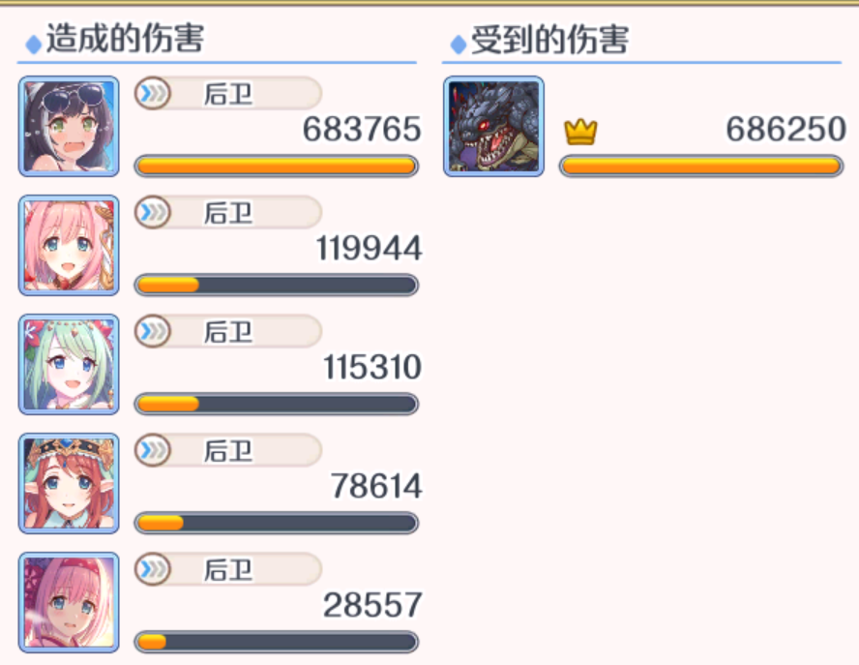Click the arrow position icon above 28557
The image size is (859, 665).
152,569
